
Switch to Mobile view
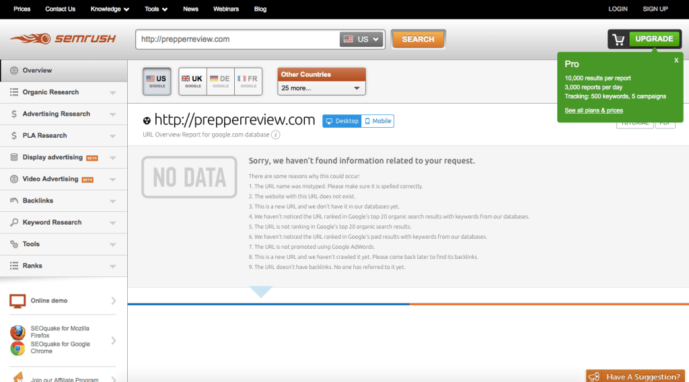378,121
